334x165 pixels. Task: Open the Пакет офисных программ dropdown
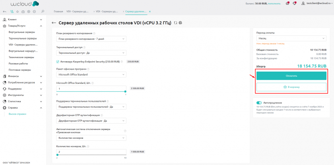91,74
